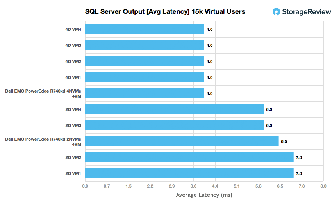This screenshot has width=332, height=209.
Task: Click the 6.0 value beside 2D VM4
Action: [x=269, y=109]
